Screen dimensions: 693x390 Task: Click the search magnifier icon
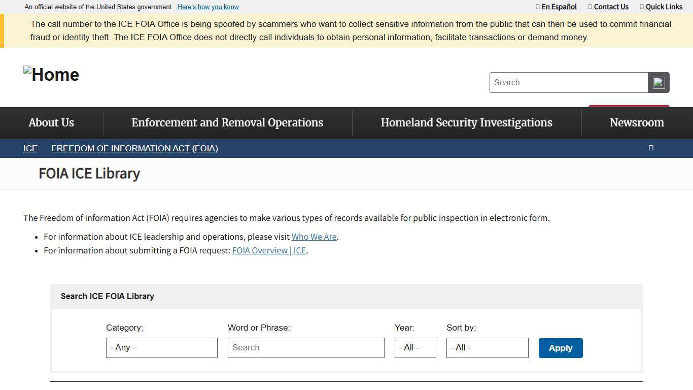tap(658, 82)
